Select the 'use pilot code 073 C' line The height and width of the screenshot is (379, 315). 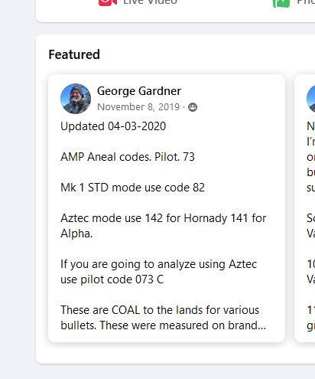coord(112,279)
